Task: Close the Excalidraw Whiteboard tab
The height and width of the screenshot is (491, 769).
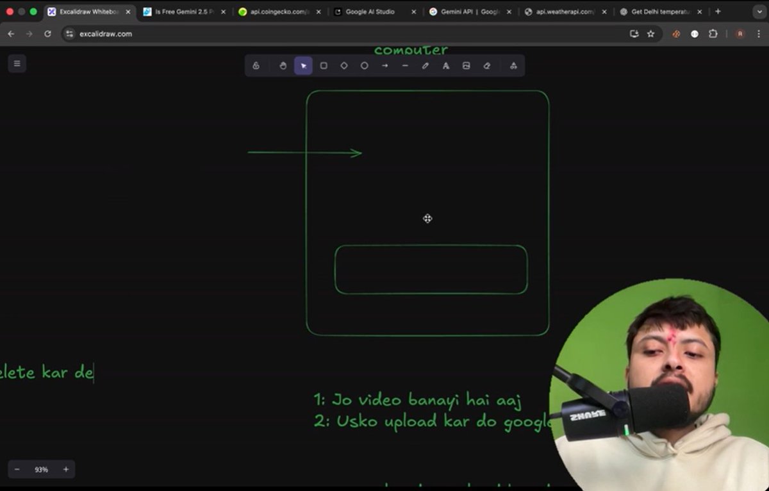Action: click(128, 12)
